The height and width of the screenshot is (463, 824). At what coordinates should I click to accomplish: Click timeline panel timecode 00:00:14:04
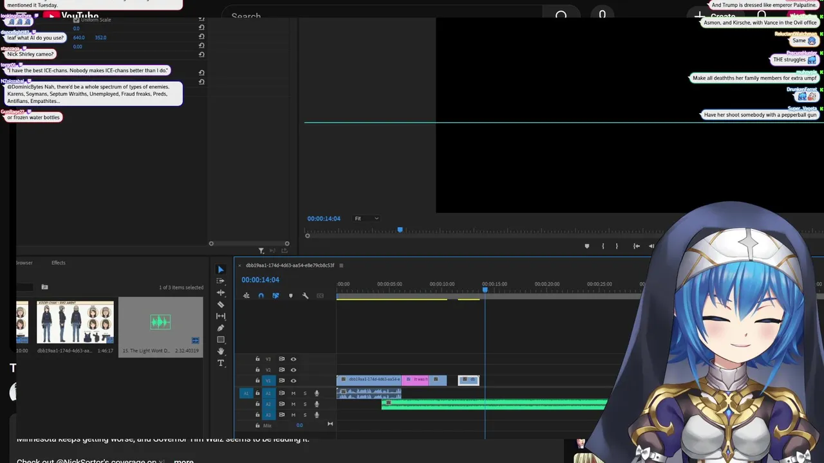click(x=260, y=280)
